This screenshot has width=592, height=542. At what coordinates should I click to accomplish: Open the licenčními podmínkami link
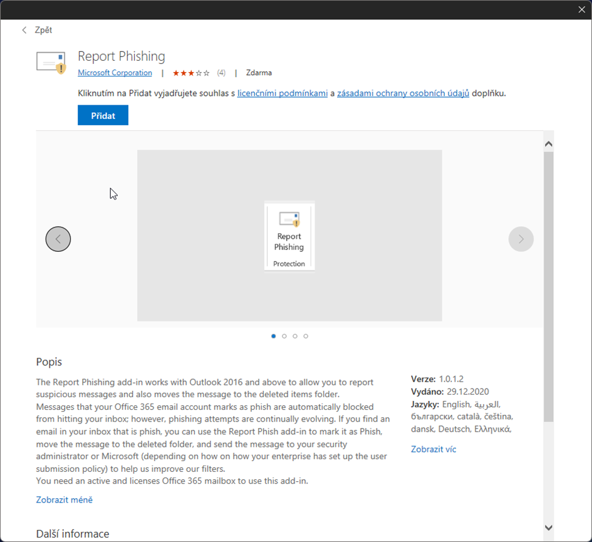point(283,93)
